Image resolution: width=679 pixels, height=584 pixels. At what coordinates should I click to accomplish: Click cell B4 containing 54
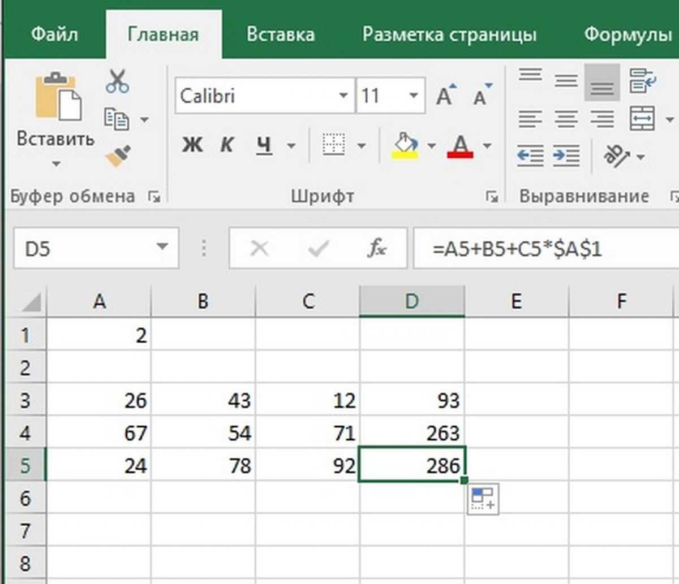pyautogui.click(x=203, y=433)
